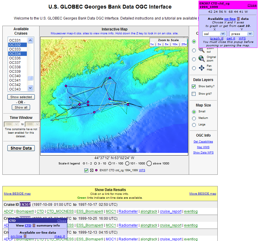
Task: Click map it in the CTD popup
Action: (x=60, y=236)
